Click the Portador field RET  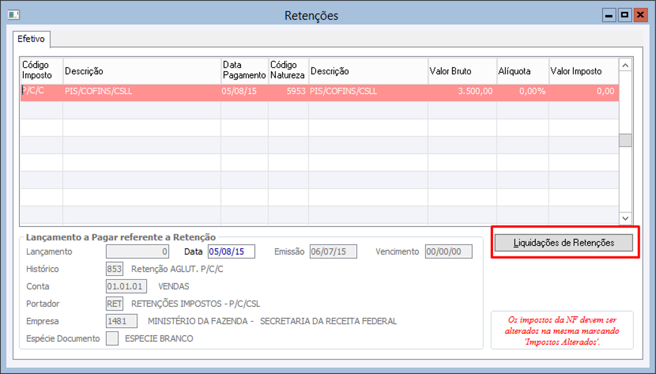tap(114, 304)
